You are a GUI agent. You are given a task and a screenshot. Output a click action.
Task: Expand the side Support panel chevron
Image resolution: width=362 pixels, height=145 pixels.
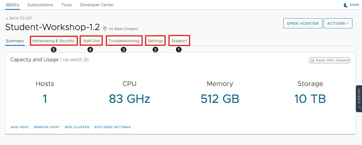(x=359, y=107)
